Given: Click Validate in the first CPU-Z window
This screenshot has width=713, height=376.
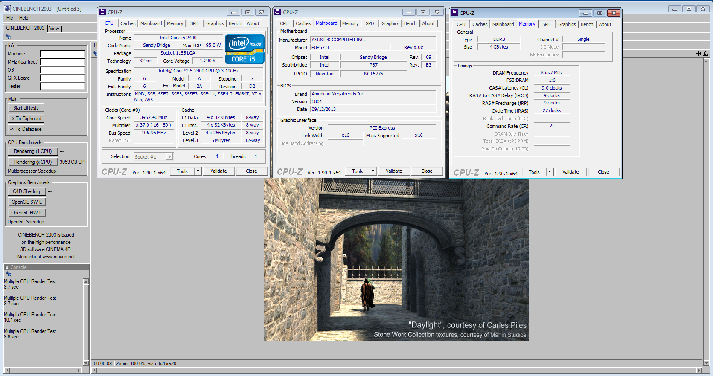Looking at the screenshot, I should (218, 171).
